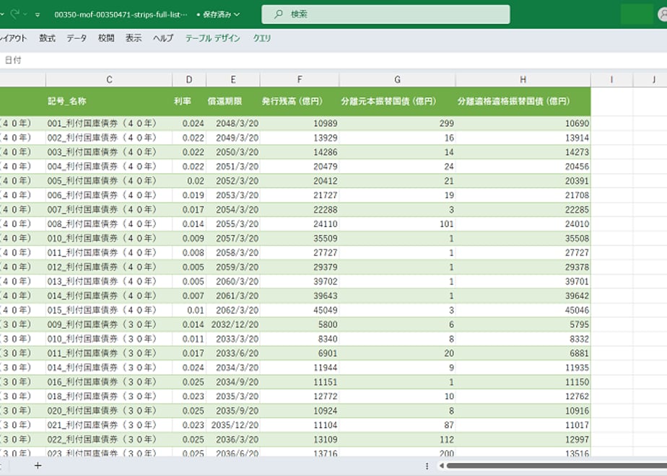
Task: Select column E header
Action: (233, 79)
